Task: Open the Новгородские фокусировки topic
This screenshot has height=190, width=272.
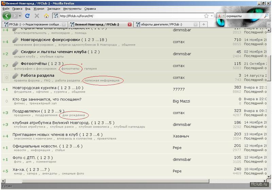Action: tap(50, 40)
